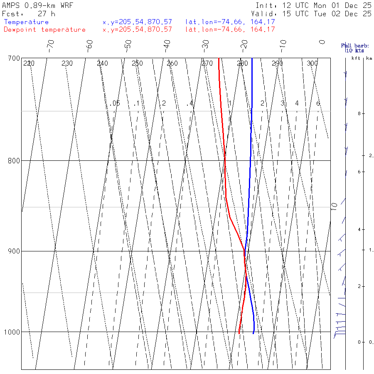Click the red 'x,y=205.54,870.57' coordinates

(x=137, y=30)
